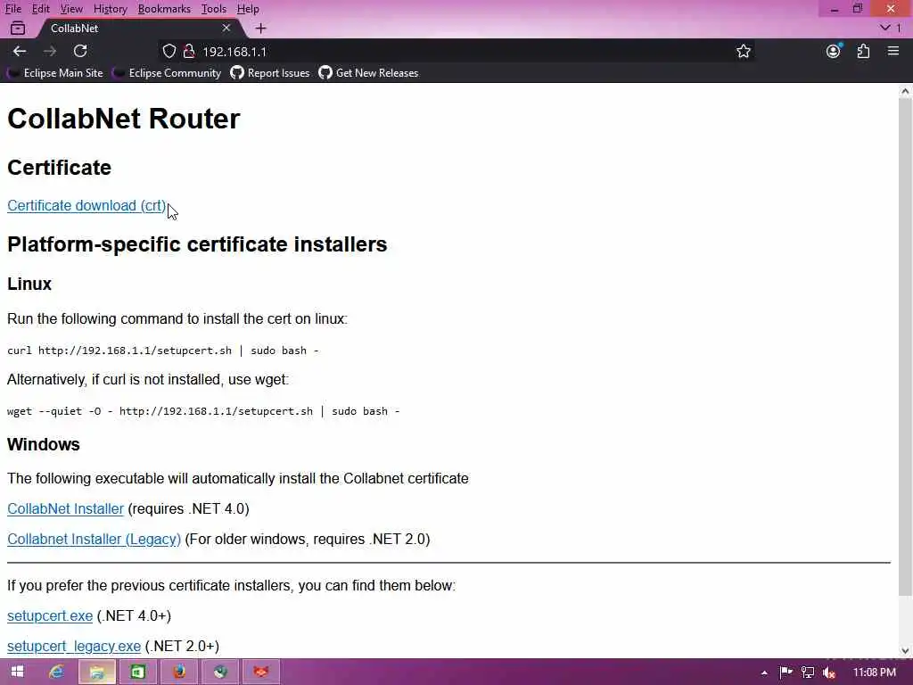Screen dimensions: 913x685
Task: Open Eclipse Main Site bookmark
Action: (55, 73)
